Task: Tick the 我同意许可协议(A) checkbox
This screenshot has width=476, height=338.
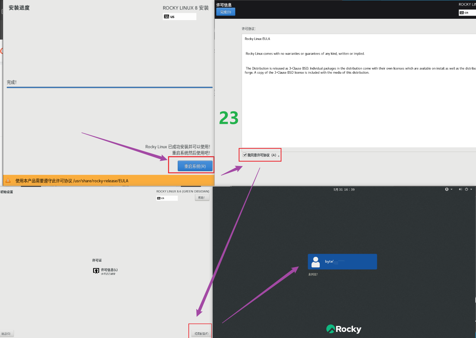Action: coord(245,155)
